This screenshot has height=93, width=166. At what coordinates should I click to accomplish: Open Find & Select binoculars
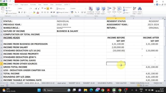click(140, 10)
